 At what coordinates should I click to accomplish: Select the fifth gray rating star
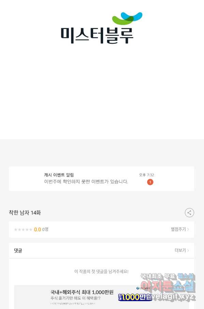tap(31, 230)
